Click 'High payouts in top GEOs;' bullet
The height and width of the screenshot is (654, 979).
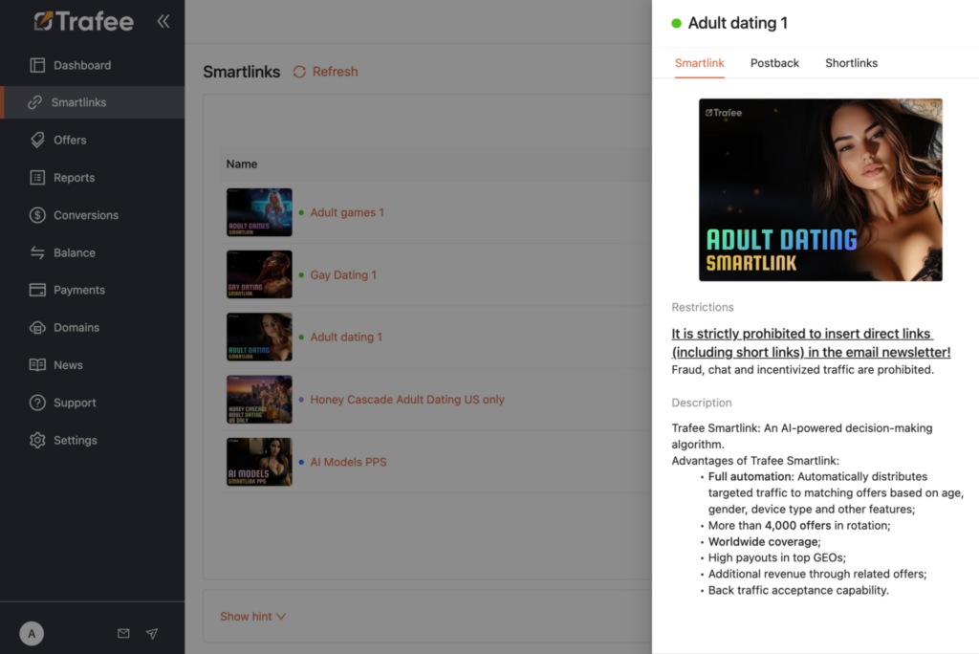pyautogui.click(x=776, y=557)
